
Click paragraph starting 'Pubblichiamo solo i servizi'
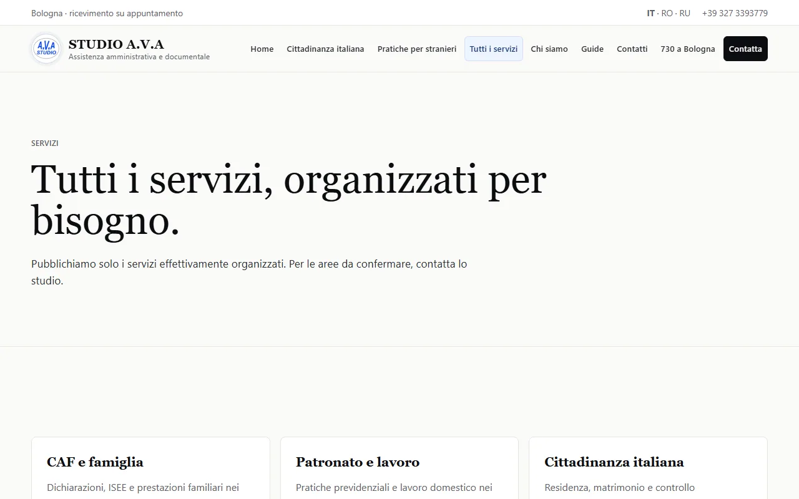click(249, 272)
